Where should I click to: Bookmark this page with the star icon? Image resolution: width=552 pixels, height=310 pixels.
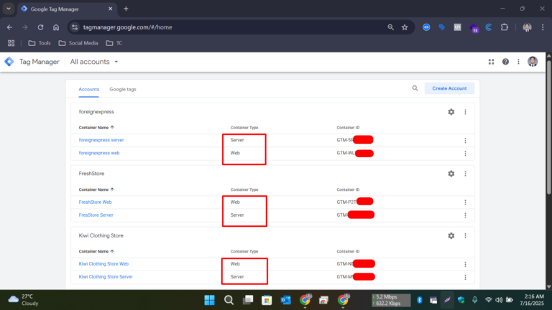pos(405,27)
